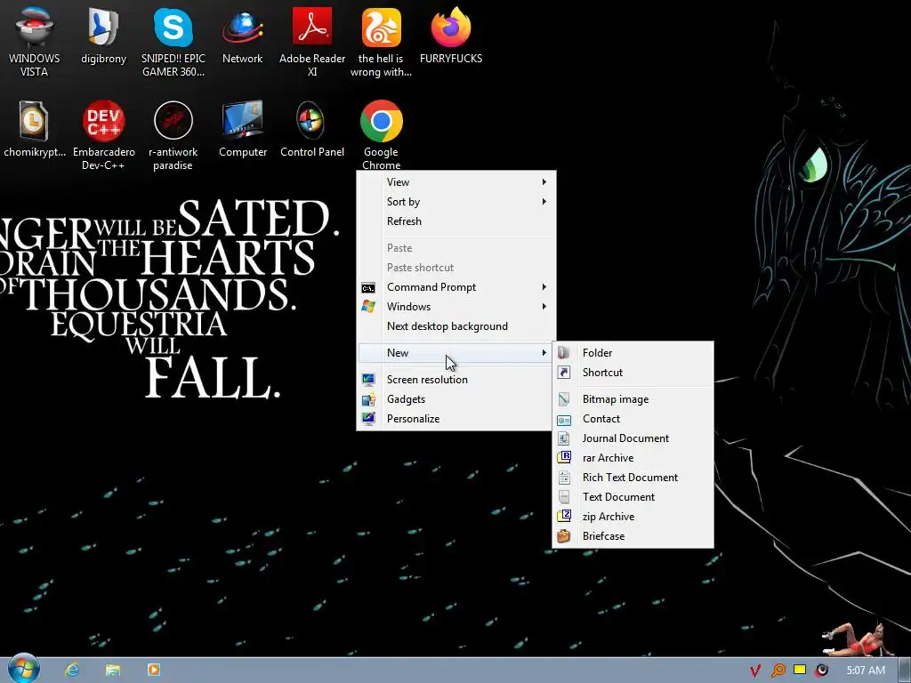
Task: Expand the View submenu
Action: click(x=456, y=181)
